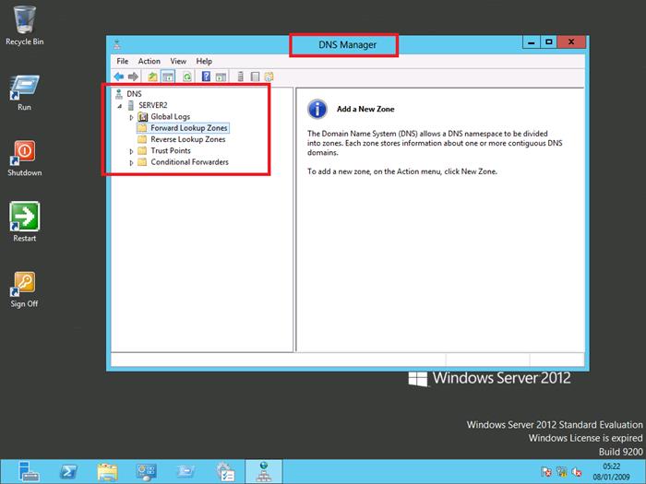Select Global Logs label in tree
Image resolution: width=646 pixels, height=484 pixels.
170,117
